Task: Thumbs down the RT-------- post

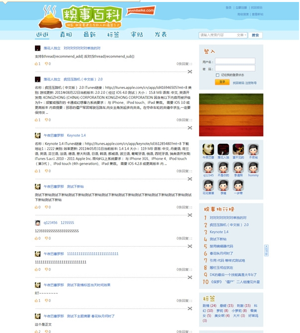Action: click(x=46, y=301)
